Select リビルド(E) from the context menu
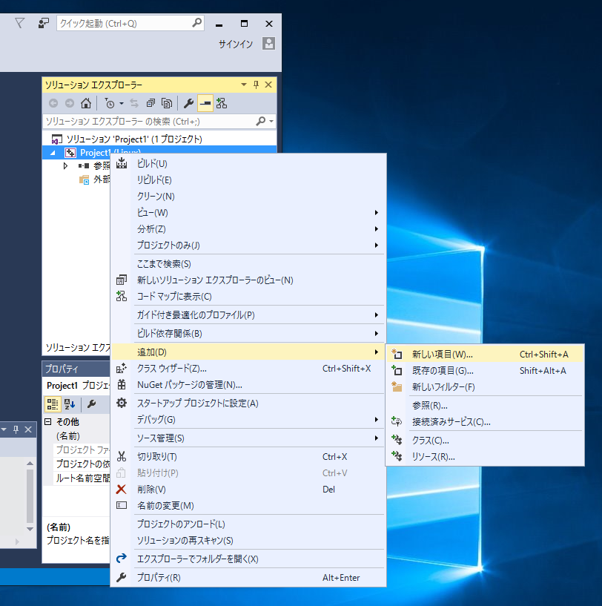 [248, 180]
